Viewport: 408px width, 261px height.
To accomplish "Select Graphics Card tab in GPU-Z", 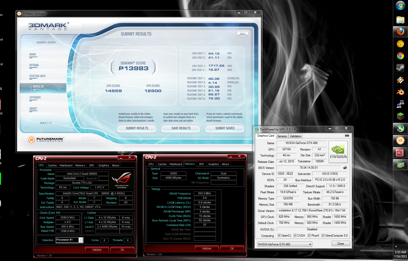I will coord(265,136).
